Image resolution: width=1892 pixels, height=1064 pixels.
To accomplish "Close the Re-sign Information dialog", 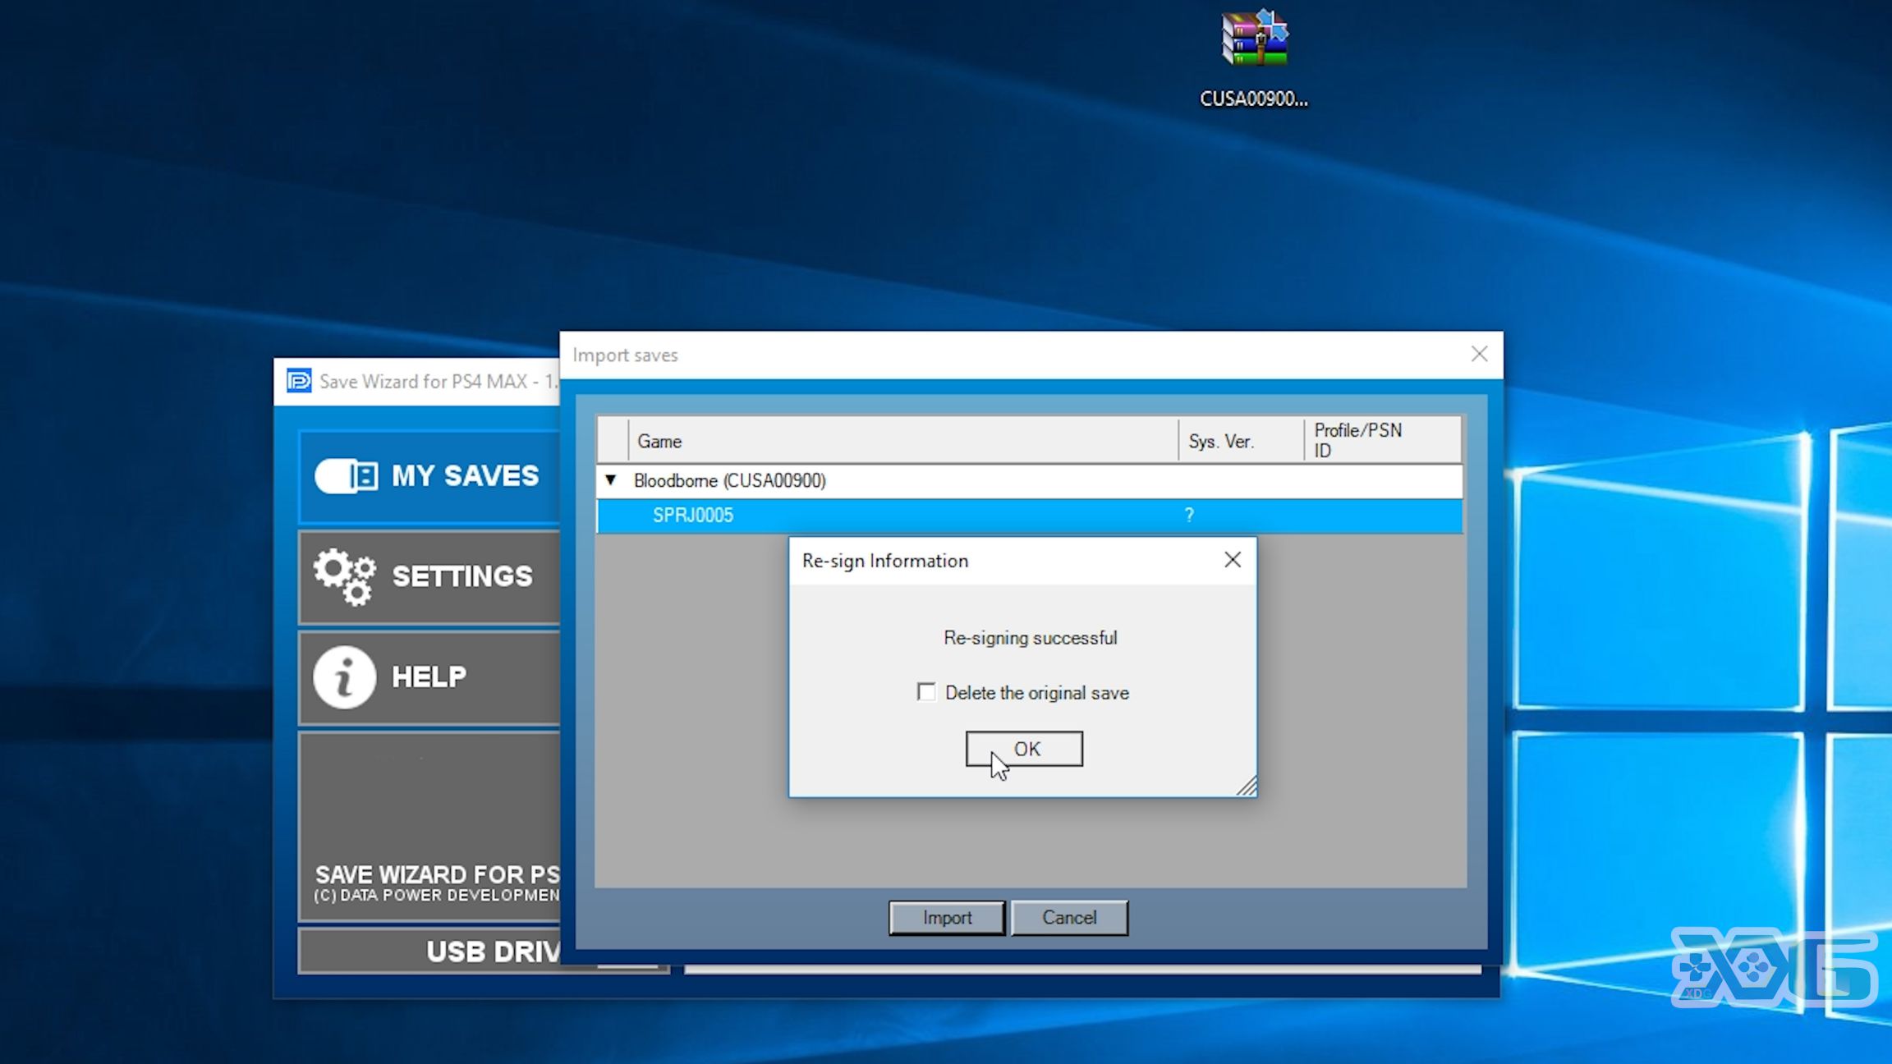I will (x=1232, y=560).
